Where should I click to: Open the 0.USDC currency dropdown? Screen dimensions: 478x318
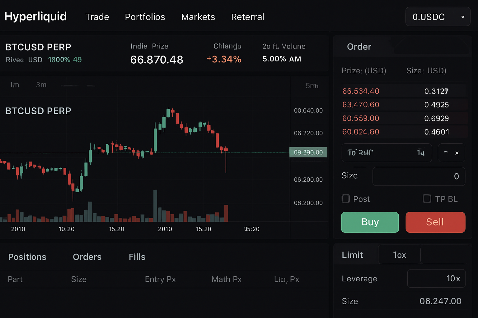[x=438, y=16]
